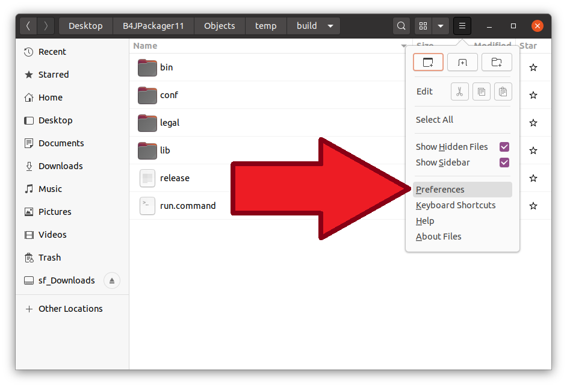This screenshot has height=387, width=567.
Task: Sort by the Star column header
Action: 533,46
